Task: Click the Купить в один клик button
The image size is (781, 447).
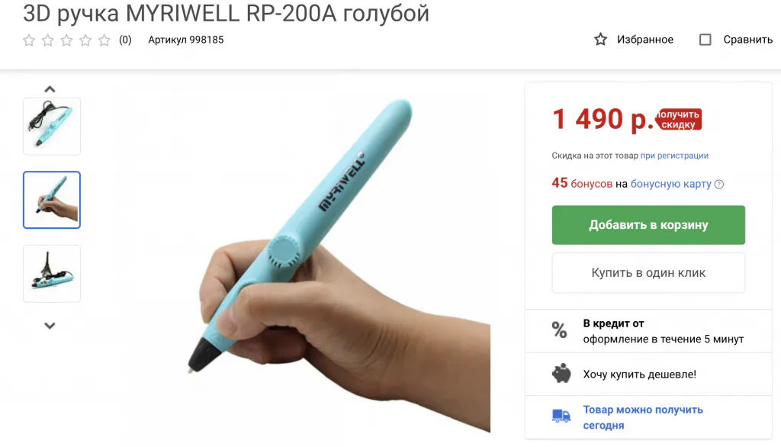Action: click(648, 272)
